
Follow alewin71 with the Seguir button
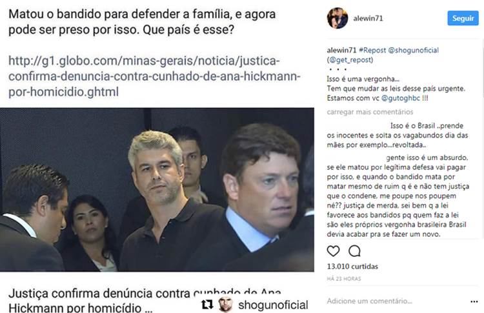463,18
